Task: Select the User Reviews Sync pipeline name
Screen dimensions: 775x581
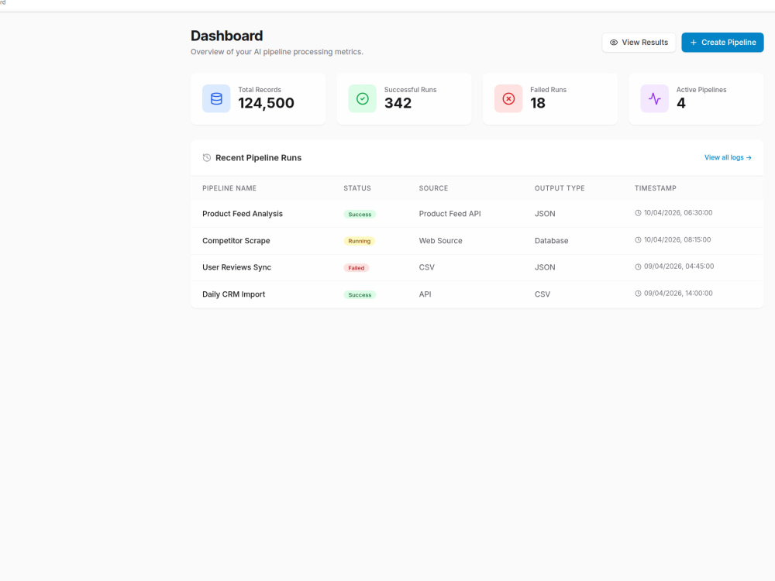Action: 236,267
